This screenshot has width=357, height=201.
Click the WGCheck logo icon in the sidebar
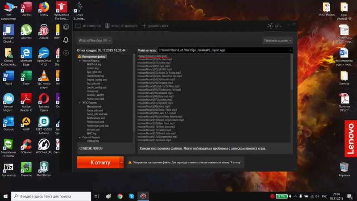click(66, 27)
